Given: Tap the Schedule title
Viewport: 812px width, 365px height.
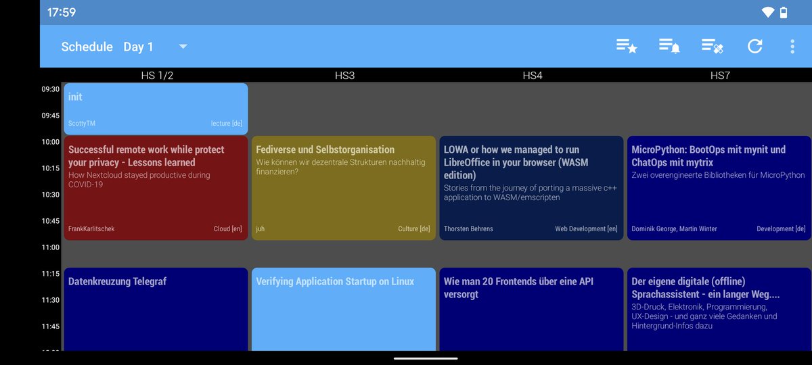Looking at the screenshot, I should [x=87, y=47].
